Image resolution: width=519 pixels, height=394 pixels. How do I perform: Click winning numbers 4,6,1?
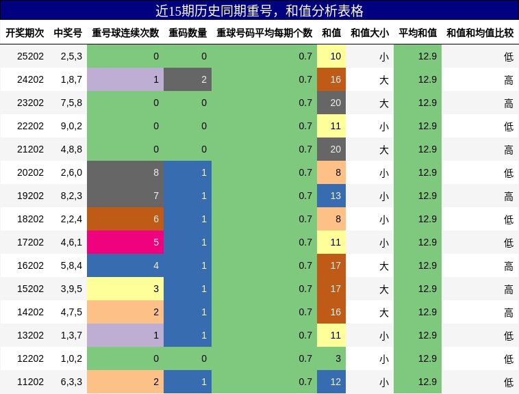71,242
